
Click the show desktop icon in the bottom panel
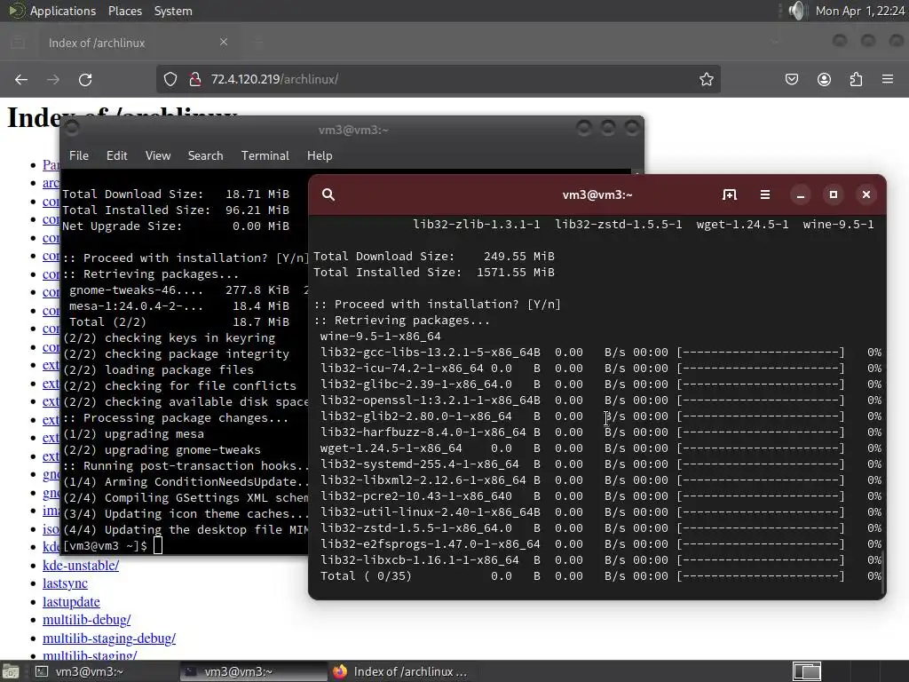tap(11, 671)
